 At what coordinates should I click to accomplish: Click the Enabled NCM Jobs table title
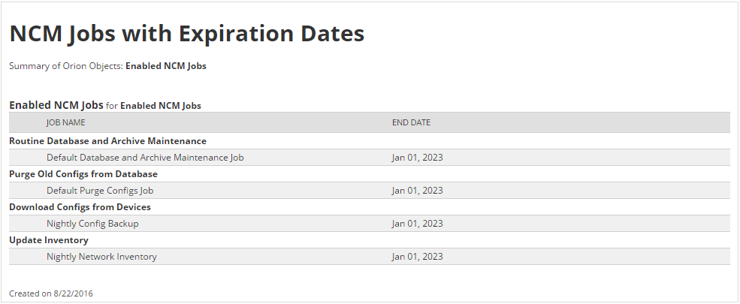click(x=56, y=105)
